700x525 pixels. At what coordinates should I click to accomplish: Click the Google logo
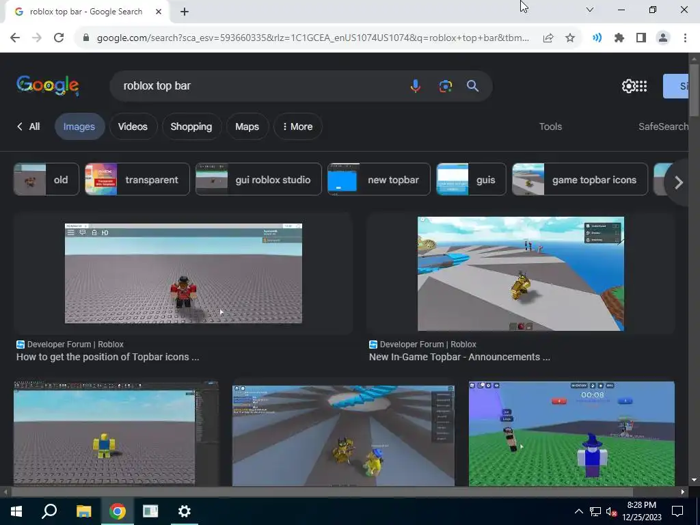(48, 85)
